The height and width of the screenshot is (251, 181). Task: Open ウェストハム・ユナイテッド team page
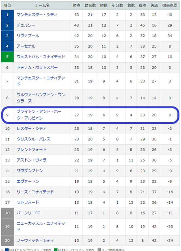[x=41, y=57]
